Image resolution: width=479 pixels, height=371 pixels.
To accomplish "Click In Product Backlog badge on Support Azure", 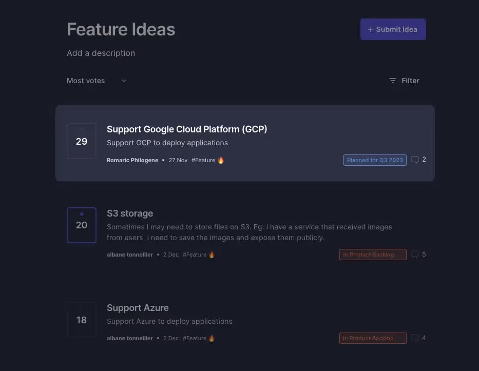I will click(372, 338).
